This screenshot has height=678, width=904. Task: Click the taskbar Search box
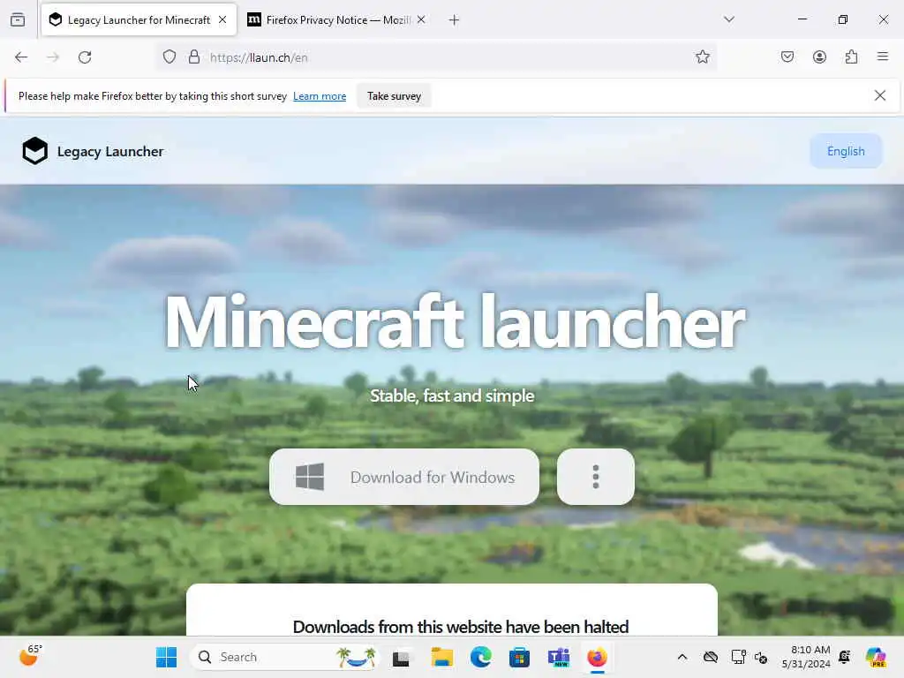pos(285,657)
